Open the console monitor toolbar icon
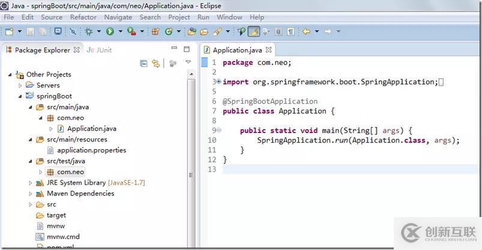The height and width of the screenshot is (250, 482). (58, 31)
